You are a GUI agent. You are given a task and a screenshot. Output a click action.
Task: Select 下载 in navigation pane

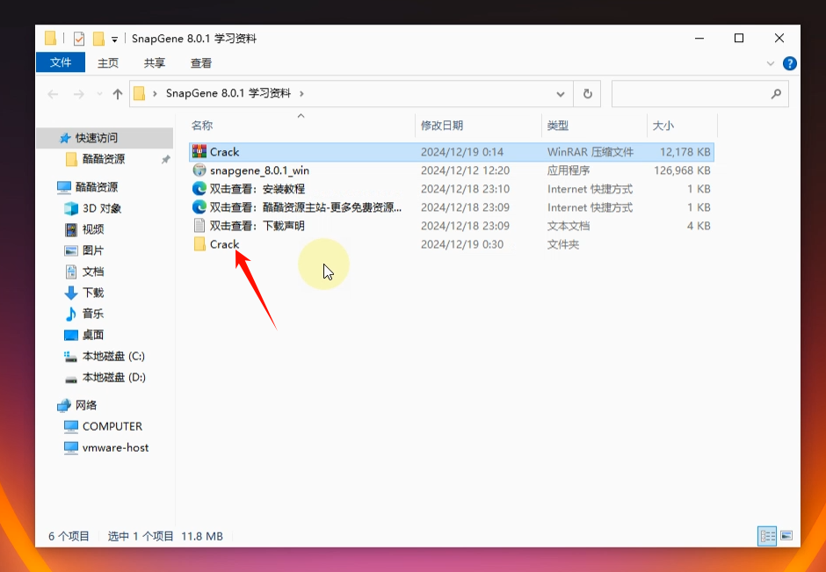click(93, 293)
